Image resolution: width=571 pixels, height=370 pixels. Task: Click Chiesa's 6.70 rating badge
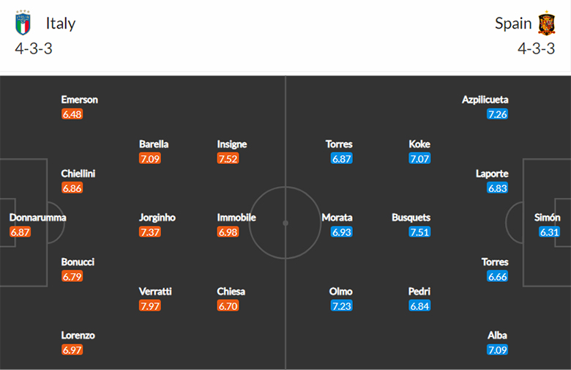tap(228, 306)
